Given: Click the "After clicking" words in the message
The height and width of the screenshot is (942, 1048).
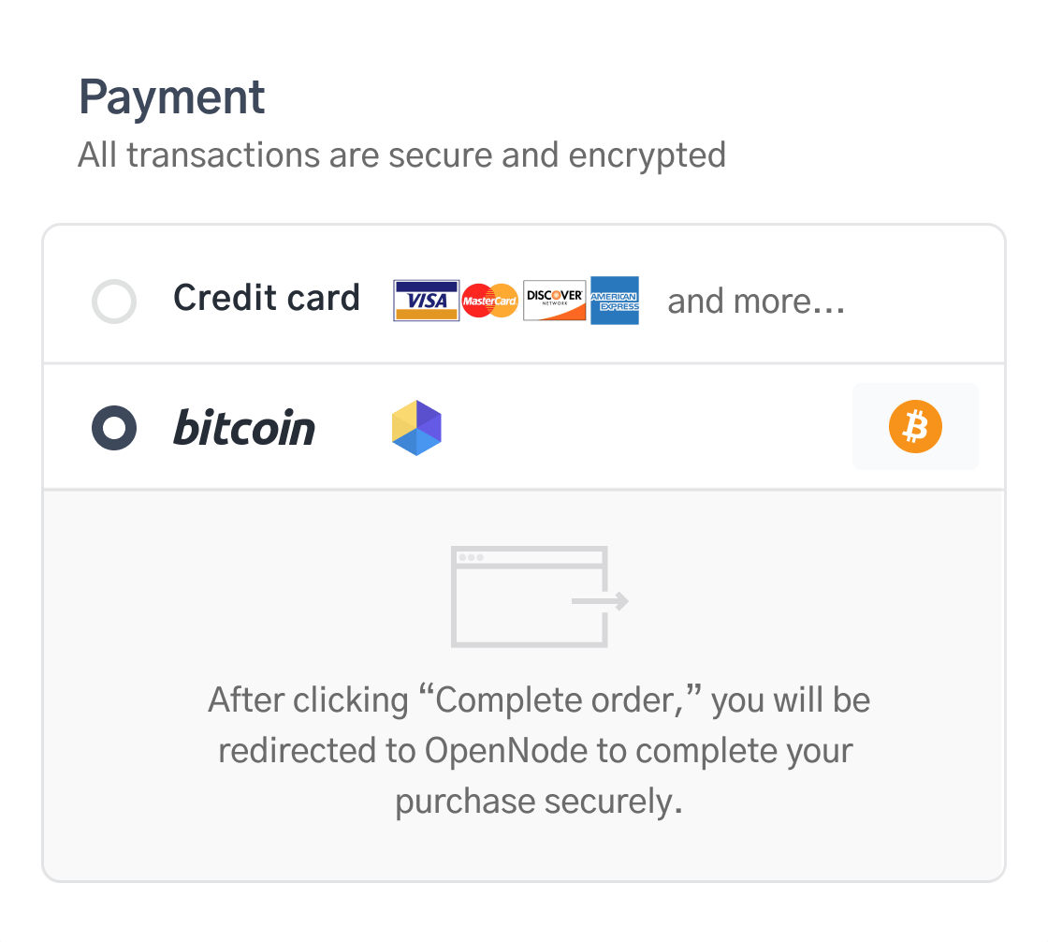Looking at the screenshot, I should [x=308, y=700].
